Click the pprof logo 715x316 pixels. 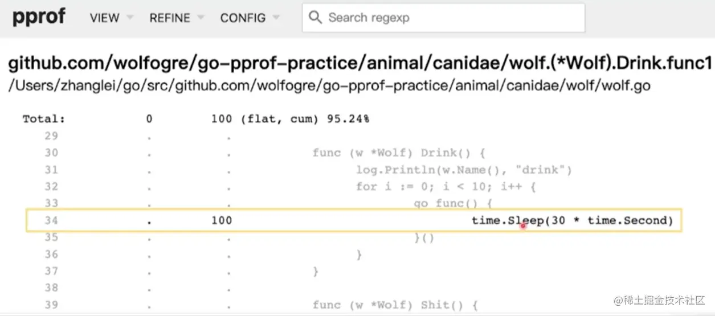pyautogui.click(x=39, y=17)
